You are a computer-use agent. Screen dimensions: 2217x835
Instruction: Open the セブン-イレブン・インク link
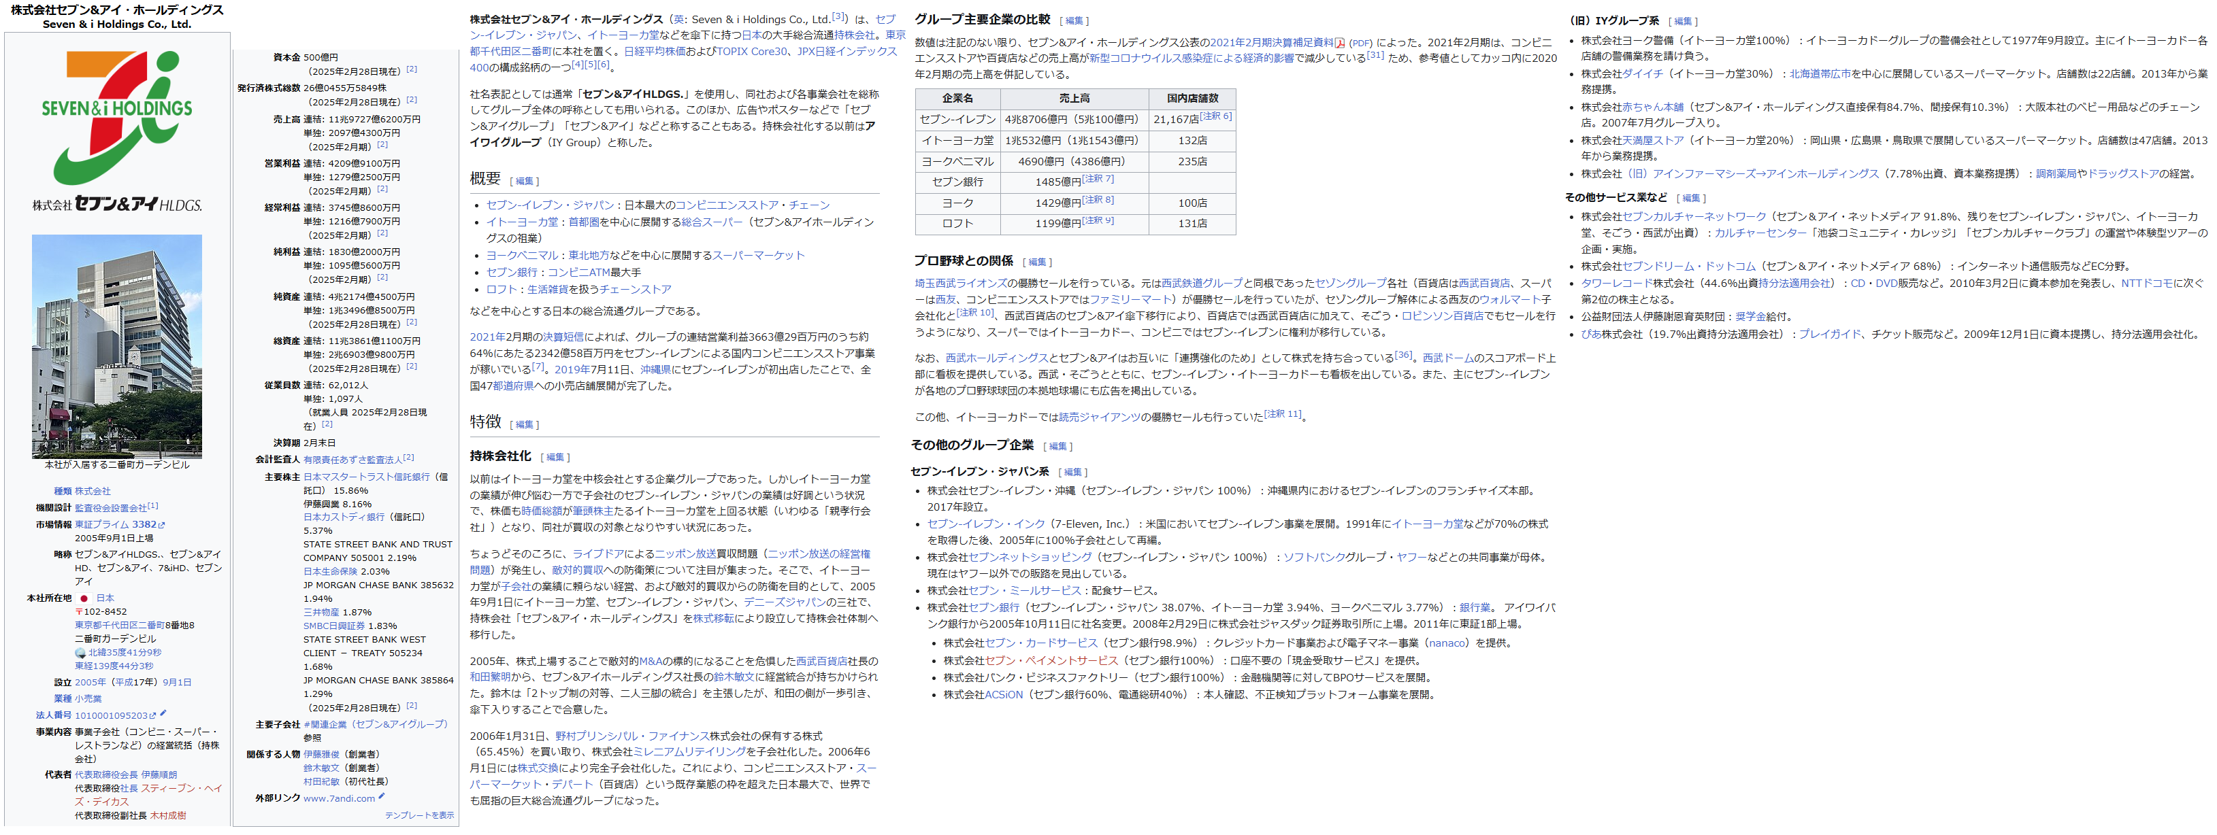click(x=986, y=524)
